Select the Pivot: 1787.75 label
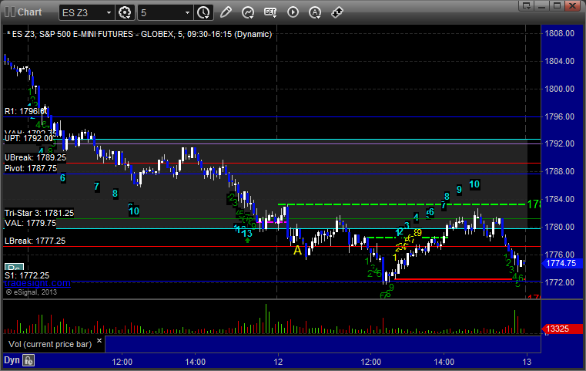Image resolution: width=586 pixels, height=371 pixels. click(31, 168)
